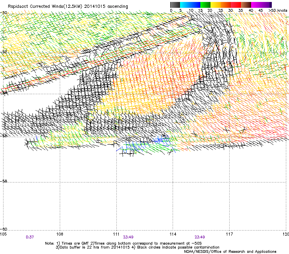Click the latitude label '-58' on left axis
The width and height of the screenshot is (289, 254).
pos(4,181)
